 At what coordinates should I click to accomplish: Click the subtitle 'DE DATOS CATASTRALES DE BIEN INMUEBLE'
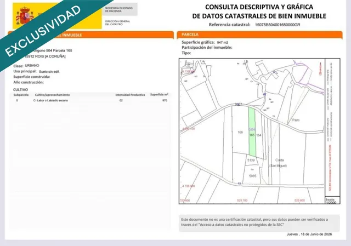pyautogui.click(x=259, y=16)
